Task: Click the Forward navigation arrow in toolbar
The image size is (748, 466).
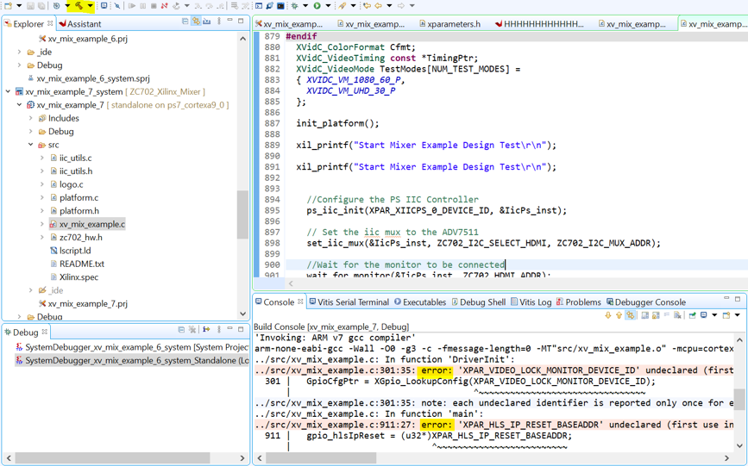Action: 401,6
